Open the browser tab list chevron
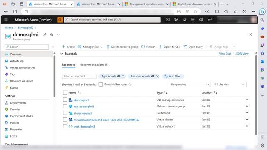The image size is (267, 150). click(227, 4)
